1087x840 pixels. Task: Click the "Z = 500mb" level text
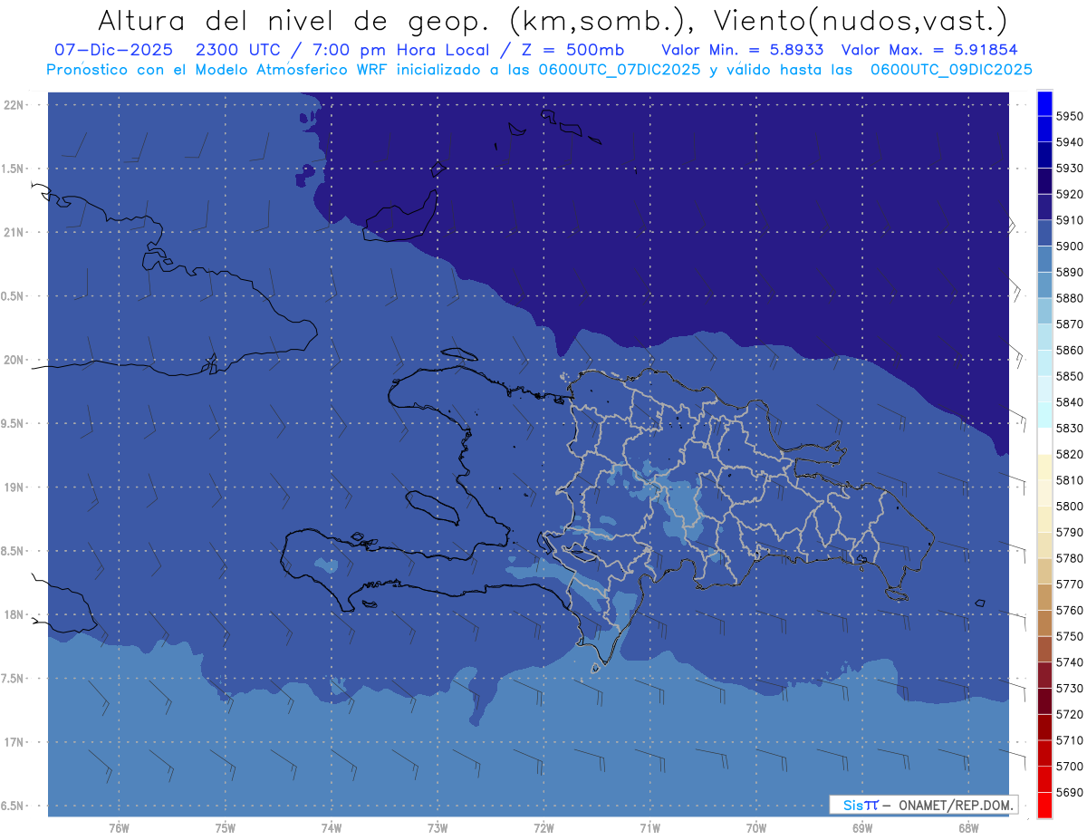tap(572, 50)
